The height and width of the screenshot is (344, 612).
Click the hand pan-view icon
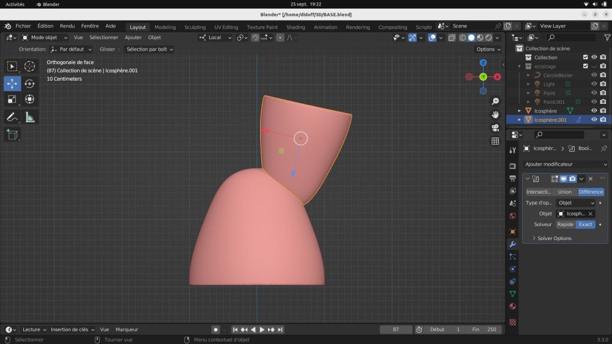tap(495, 114)
